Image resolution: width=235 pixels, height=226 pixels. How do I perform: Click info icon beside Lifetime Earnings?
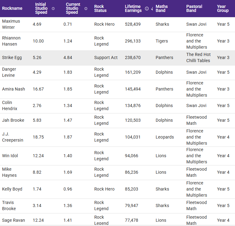(147, 9)
